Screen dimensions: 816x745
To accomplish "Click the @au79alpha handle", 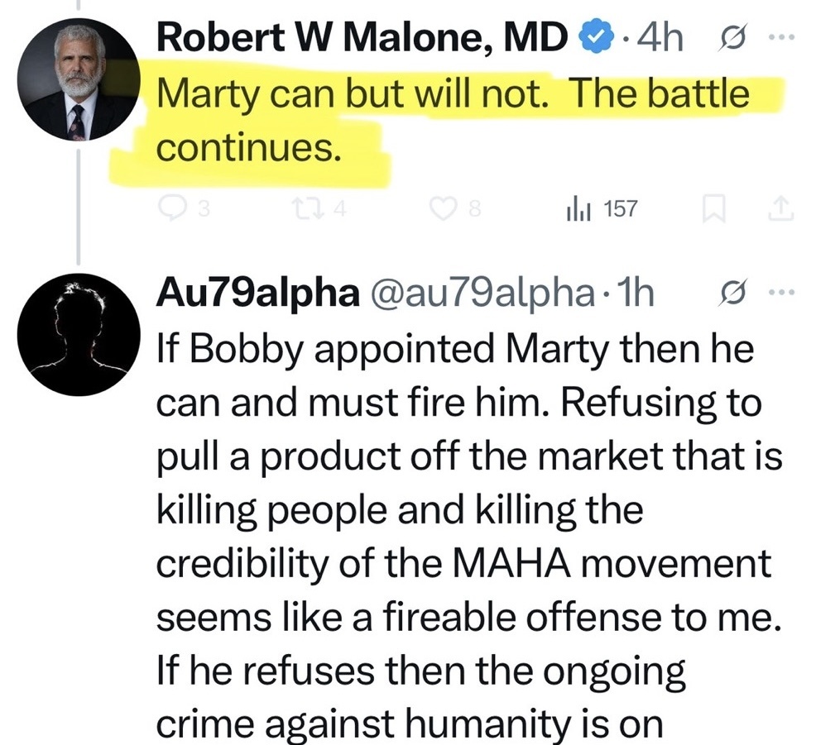I will 484,295.
